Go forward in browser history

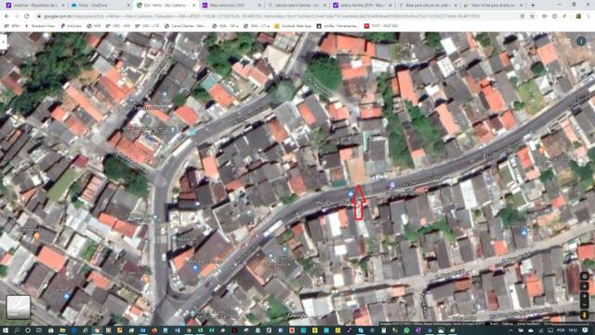17,17
